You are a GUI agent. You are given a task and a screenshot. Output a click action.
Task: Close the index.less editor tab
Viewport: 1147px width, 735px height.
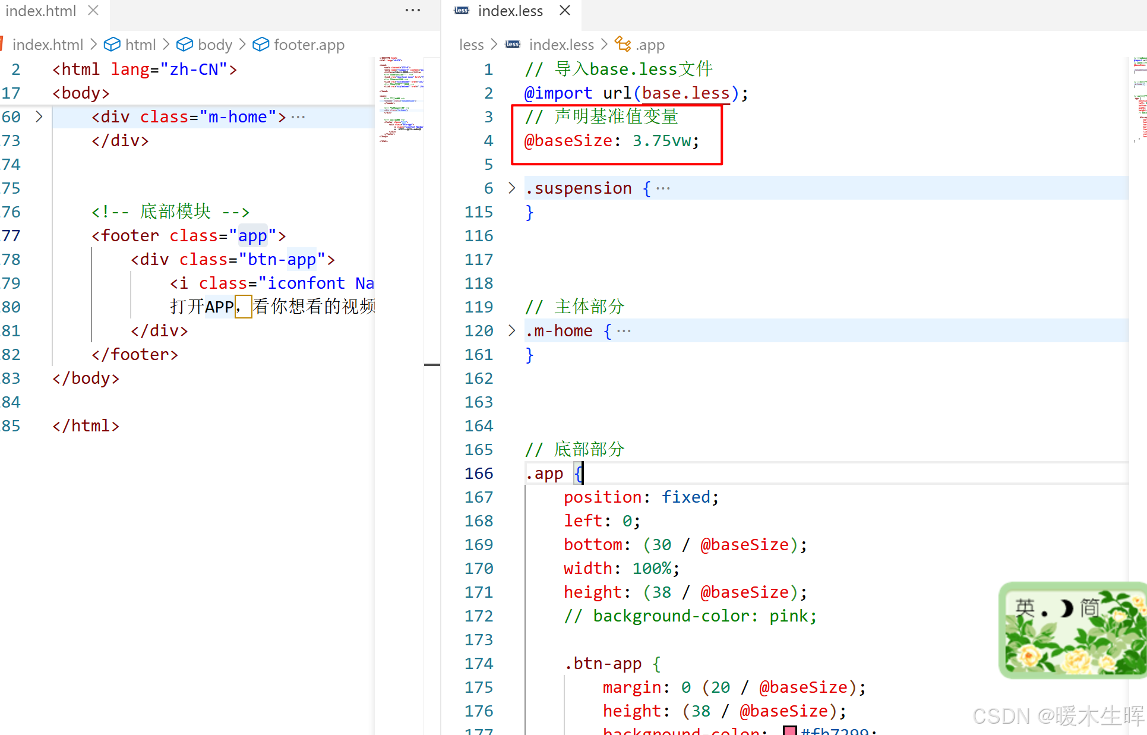tap(565, 11)
